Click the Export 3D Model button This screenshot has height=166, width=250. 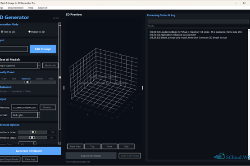pyautogui.click(x=91, y=156)
